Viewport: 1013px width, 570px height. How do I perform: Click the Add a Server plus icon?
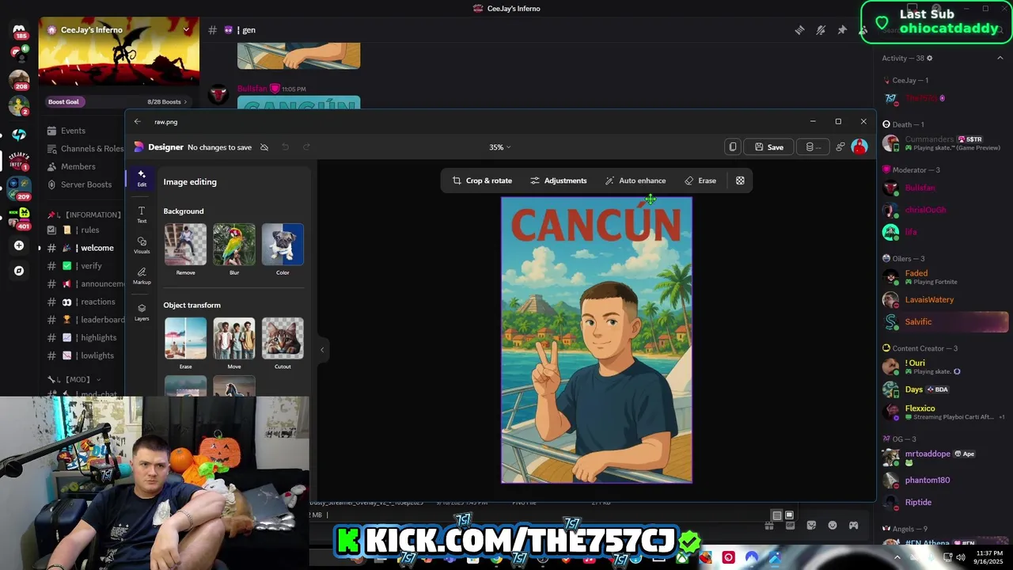pos(19,245)
